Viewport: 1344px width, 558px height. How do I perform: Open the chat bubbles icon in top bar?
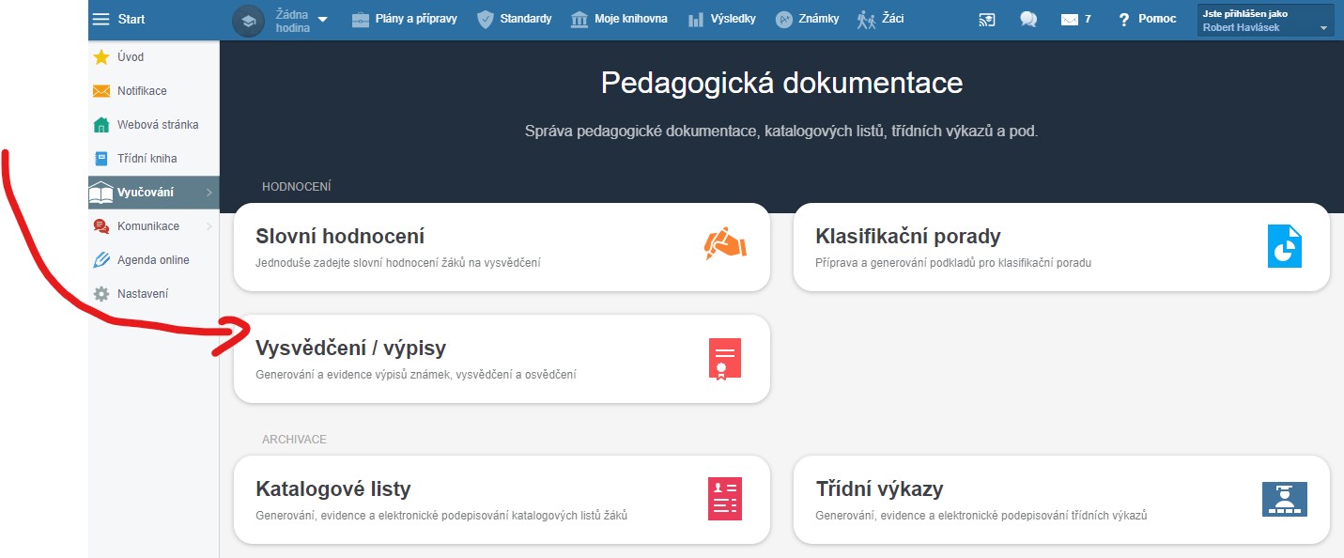point(1028,19)
